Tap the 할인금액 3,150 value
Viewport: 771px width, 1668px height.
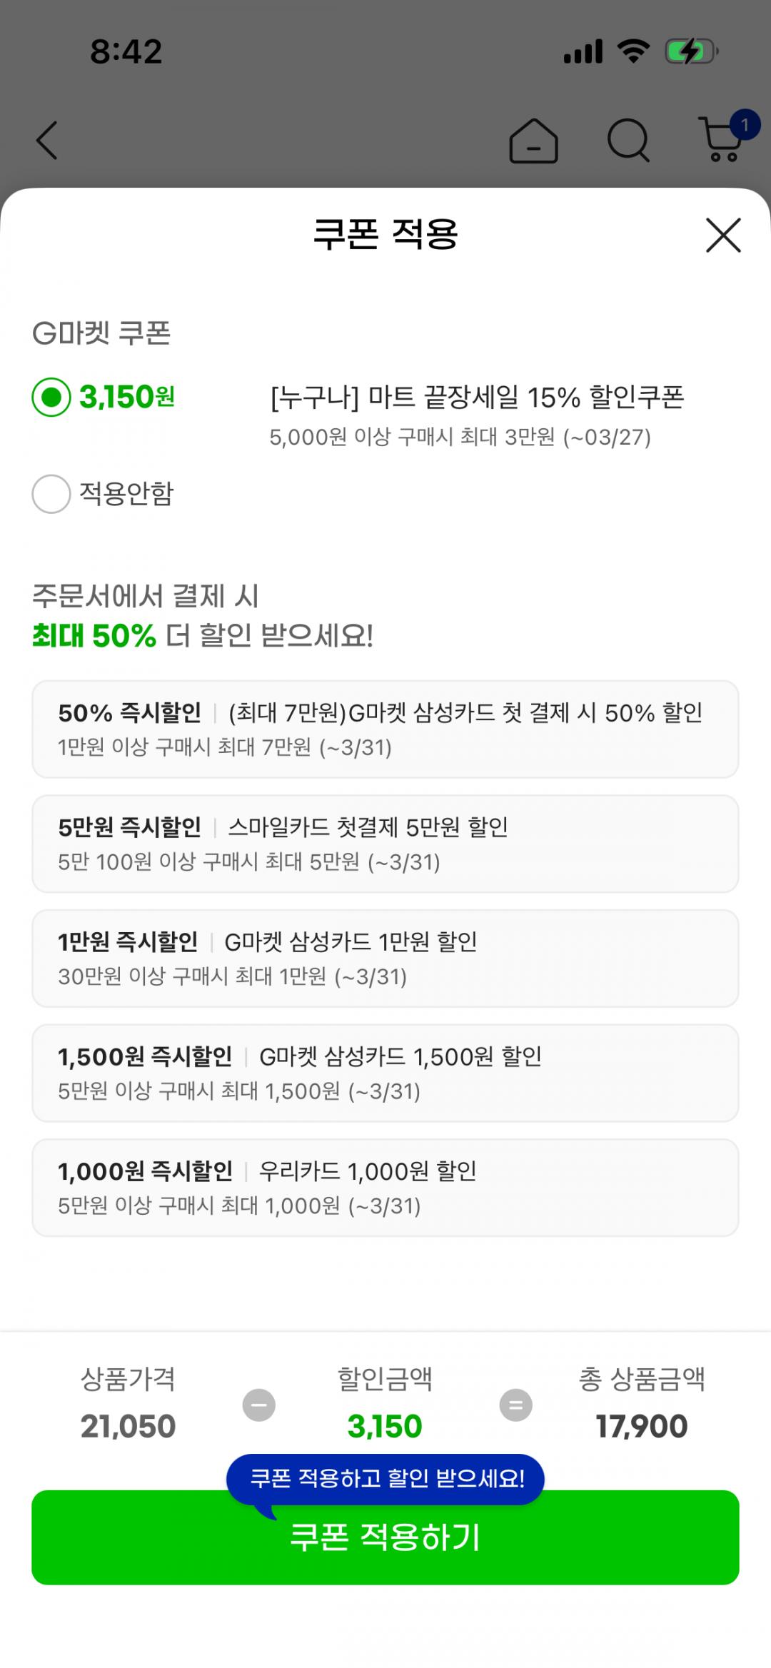(385, 1427)
